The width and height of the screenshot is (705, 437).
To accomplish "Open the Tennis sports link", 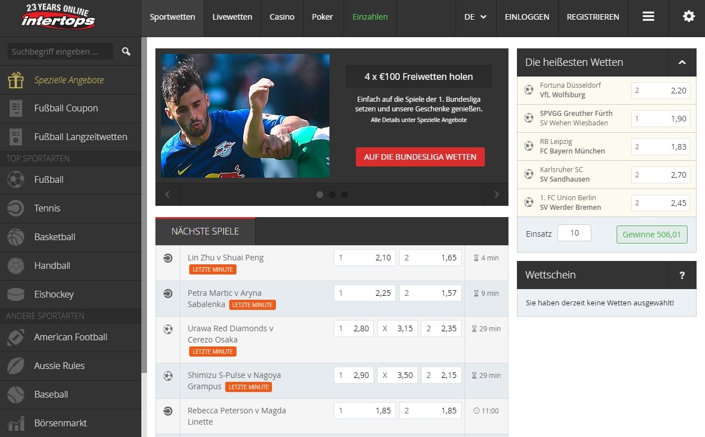I will tap(47, 209).
